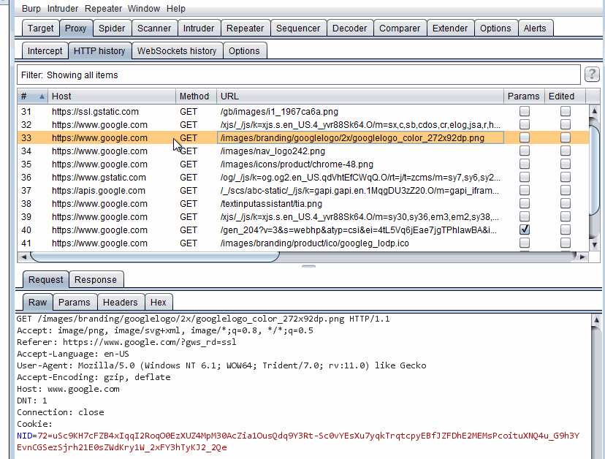Image resolution: width=605 pixels, height=459 pixels.
Task: Switch to the Repeater tool tab
Action: 245,29
